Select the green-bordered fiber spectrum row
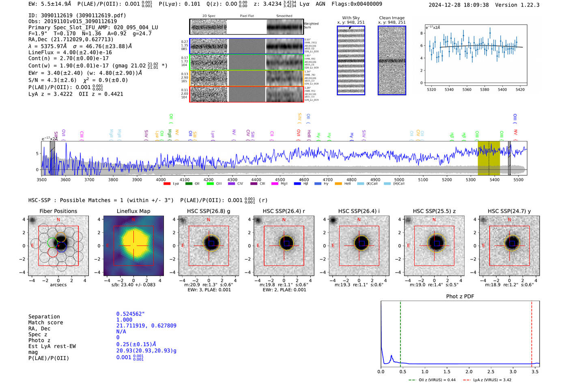The image size is (568, 386). click(x=246, y=62)
